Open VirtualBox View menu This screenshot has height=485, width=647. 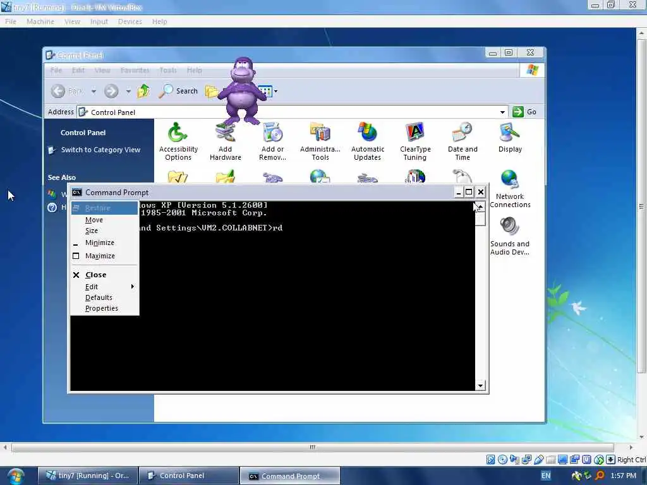[x=72, y=21]
